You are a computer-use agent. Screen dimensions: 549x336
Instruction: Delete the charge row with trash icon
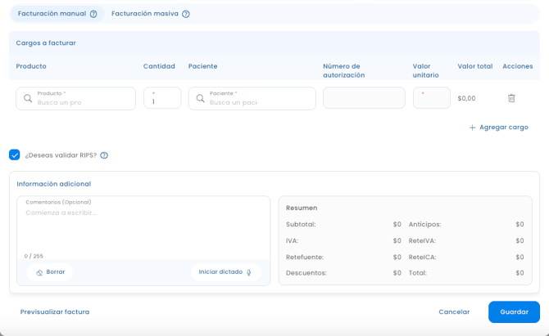[511, 98]
